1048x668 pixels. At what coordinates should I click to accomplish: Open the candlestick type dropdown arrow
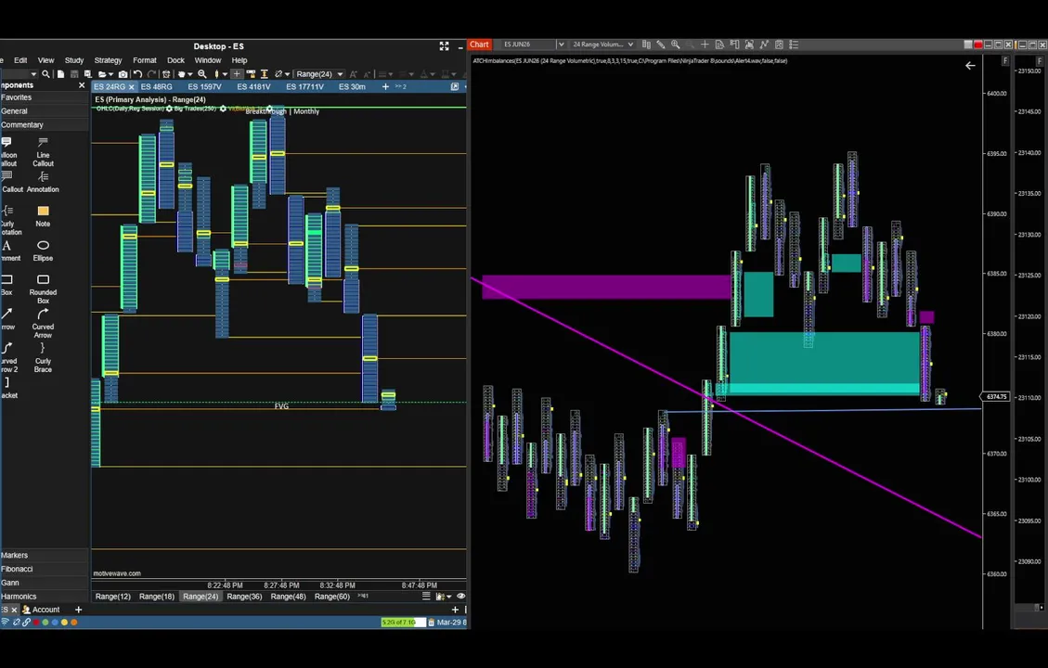[x=226, y=74]
